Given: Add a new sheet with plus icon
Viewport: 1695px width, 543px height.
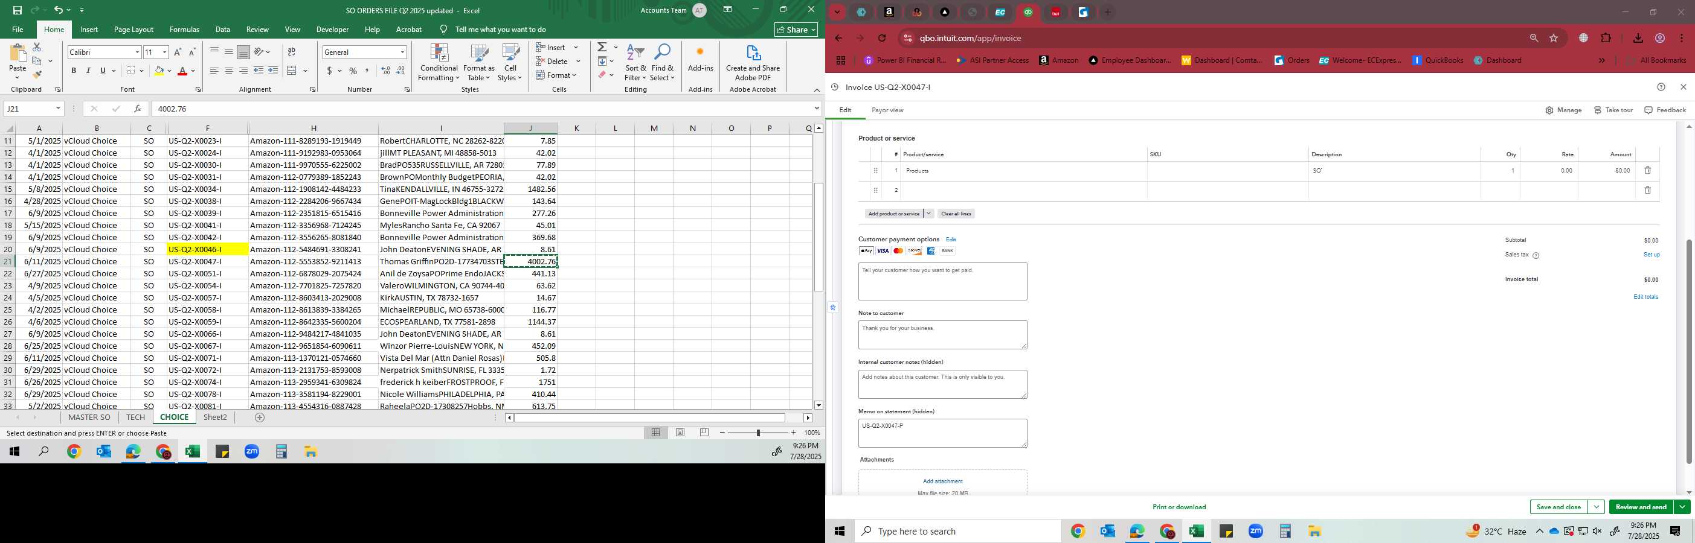Looking at the screenshot, I should (260, 418).
